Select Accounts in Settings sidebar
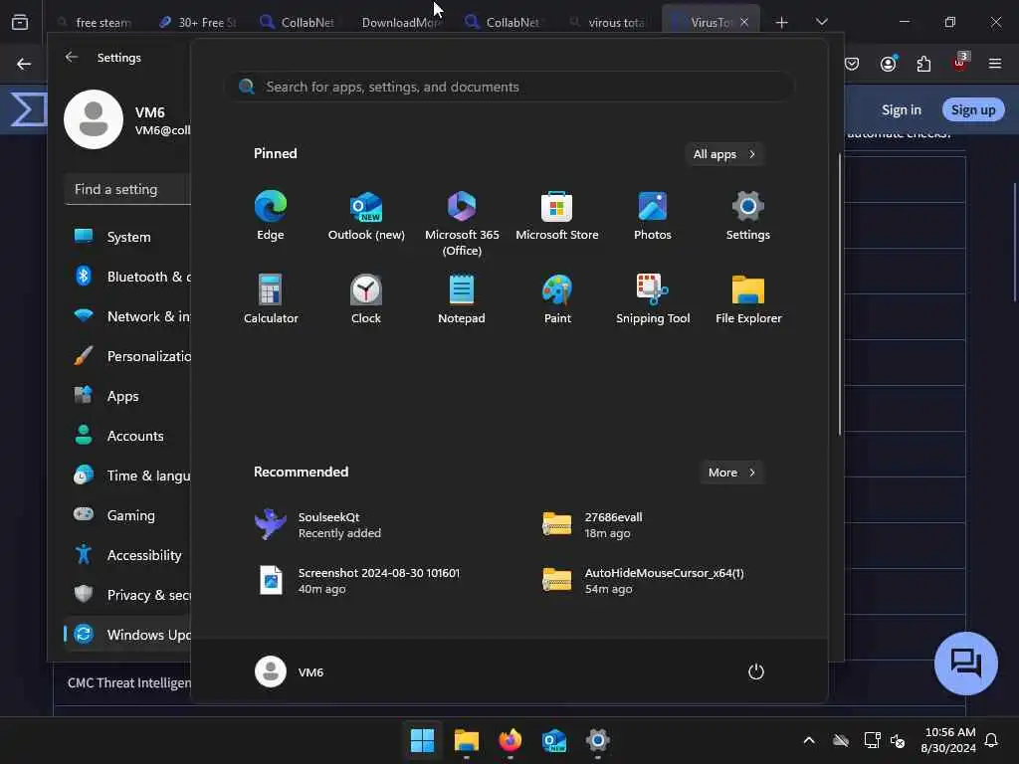Screen dimensions: 1019x764 [127, 436]
